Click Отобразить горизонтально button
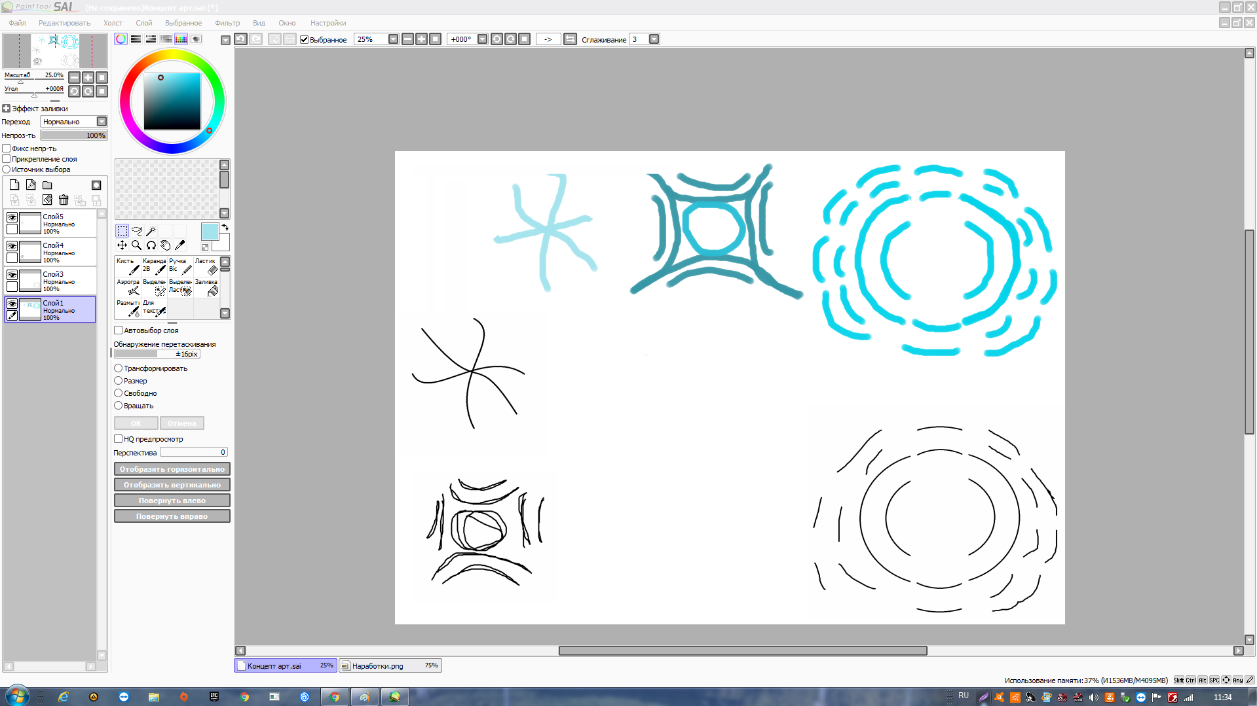The height and width of the screenshot is (706, 1257). click(x=172, y=469)
